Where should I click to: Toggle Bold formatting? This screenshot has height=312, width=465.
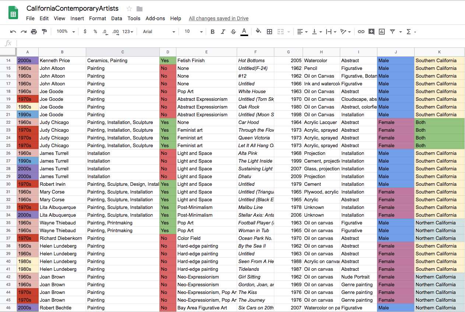(212, 32)
